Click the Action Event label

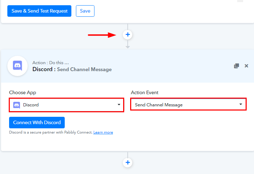click(x=144, y=92)
